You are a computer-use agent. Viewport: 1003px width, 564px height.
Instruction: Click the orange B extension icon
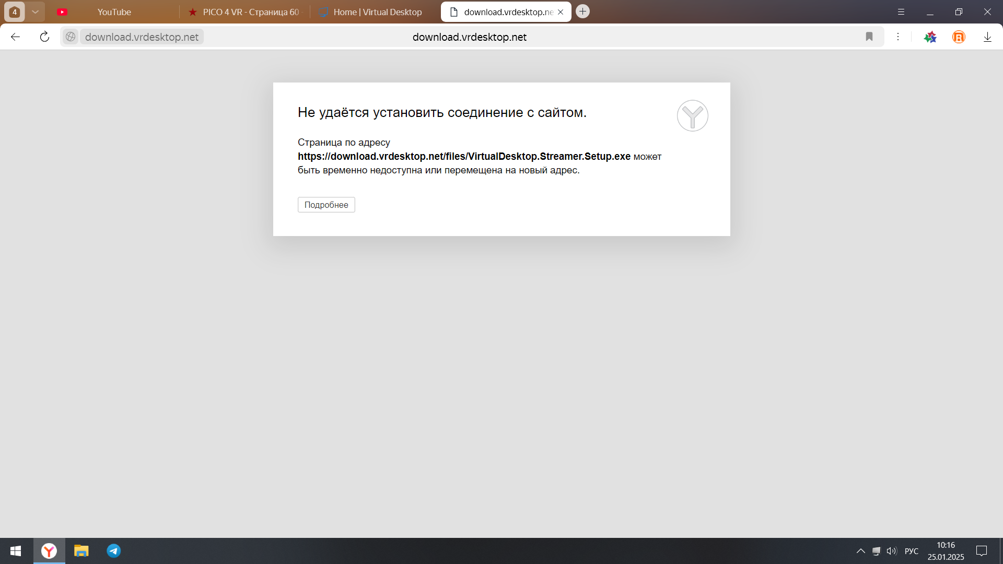[959, 37]
